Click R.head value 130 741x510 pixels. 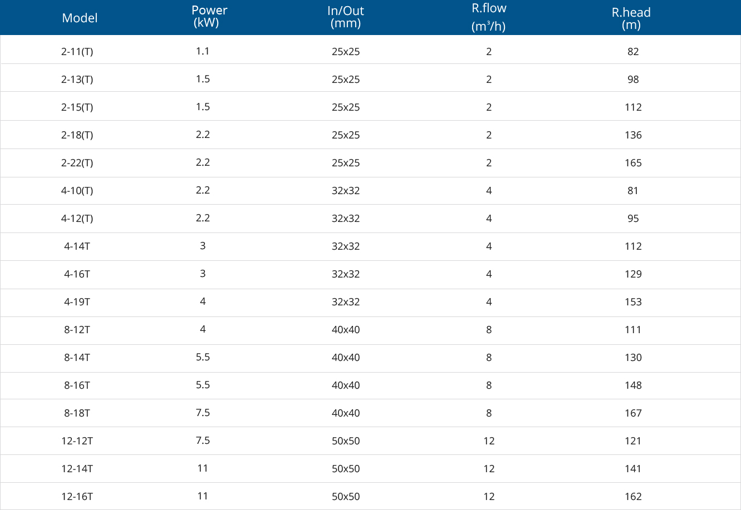point(633,358)
